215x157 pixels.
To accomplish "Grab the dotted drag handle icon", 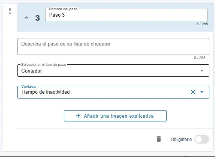I will (x=10, y=11).
